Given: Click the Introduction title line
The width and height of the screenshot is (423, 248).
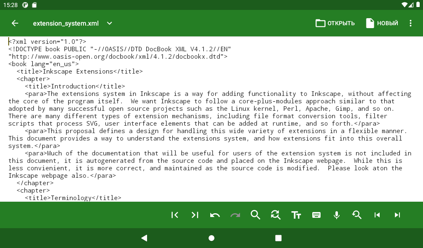Looking at the screenshot, I should tap(75, 86).
